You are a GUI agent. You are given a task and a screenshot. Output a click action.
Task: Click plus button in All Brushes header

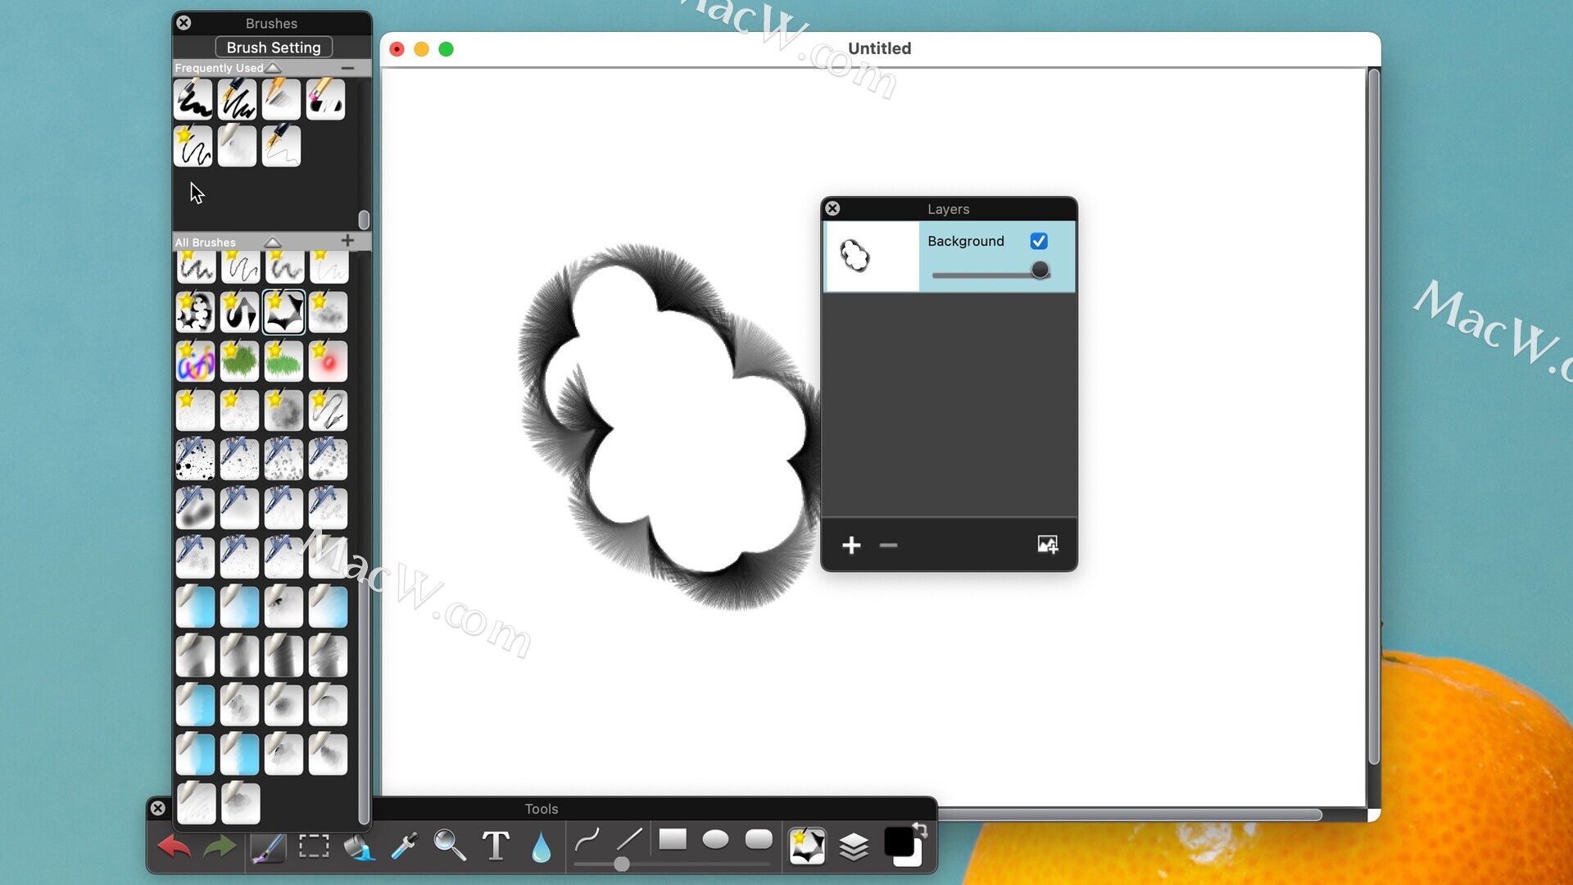tap(347, 241)
